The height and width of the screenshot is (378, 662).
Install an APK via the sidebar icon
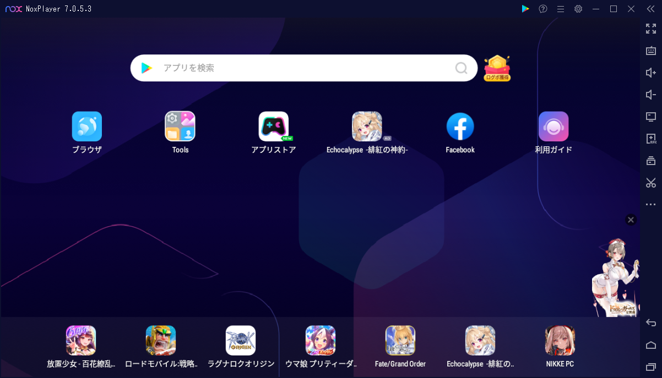[x=651, y=139]
